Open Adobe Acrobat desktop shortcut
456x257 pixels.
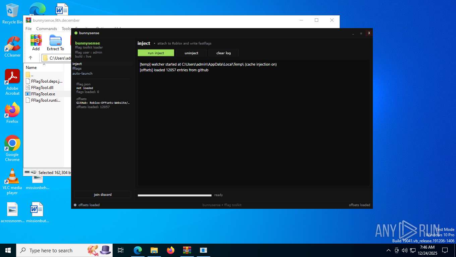point(12,82)
